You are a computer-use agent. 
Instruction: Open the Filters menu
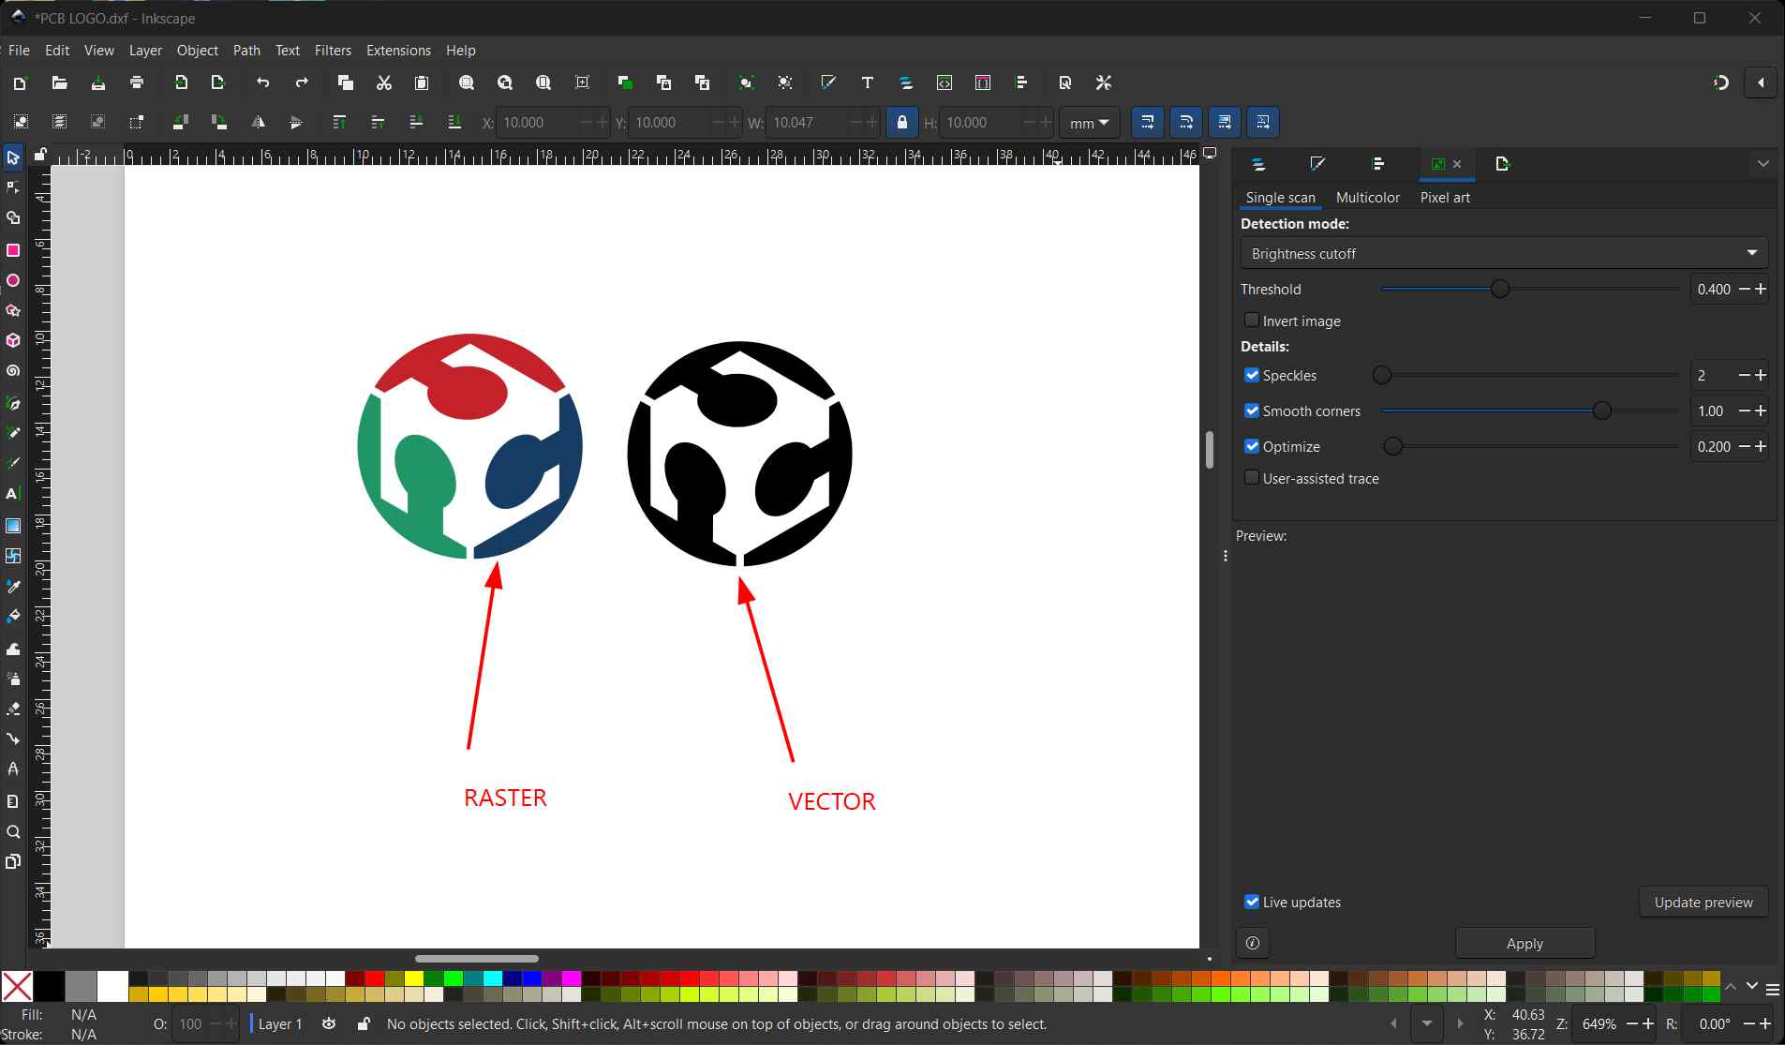[x=333, y=51]
